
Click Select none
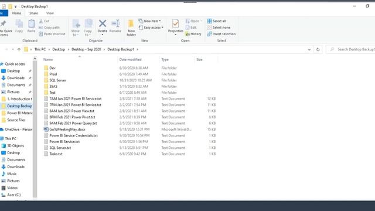click(219, 28)
